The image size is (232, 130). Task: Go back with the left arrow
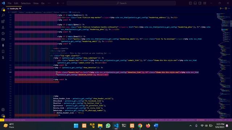[58, 3]
